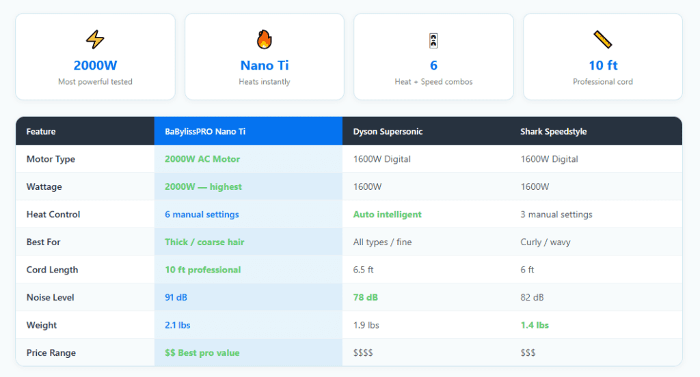Screen dimensions: 700x377
Task: Click Dyson's '1600W' wattage cell
Action: click(367, 186)
